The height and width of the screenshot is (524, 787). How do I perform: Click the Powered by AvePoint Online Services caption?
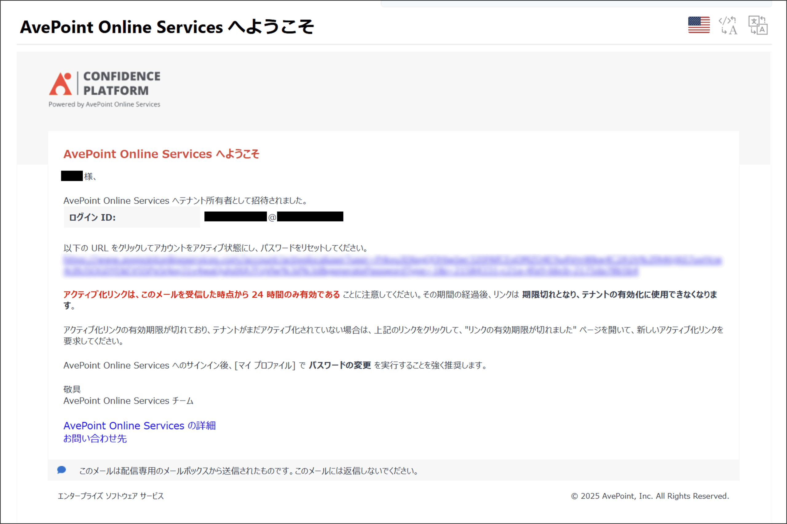104,104
